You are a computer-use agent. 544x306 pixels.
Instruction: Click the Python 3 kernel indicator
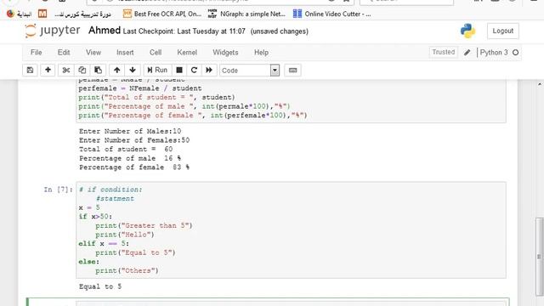click(x=494, y=53)
